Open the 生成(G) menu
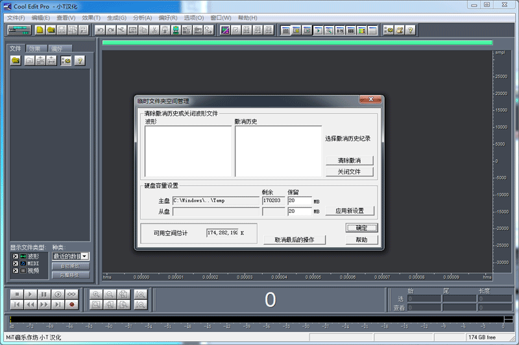This screenshot has width=519, height=345. click(117, 18)
